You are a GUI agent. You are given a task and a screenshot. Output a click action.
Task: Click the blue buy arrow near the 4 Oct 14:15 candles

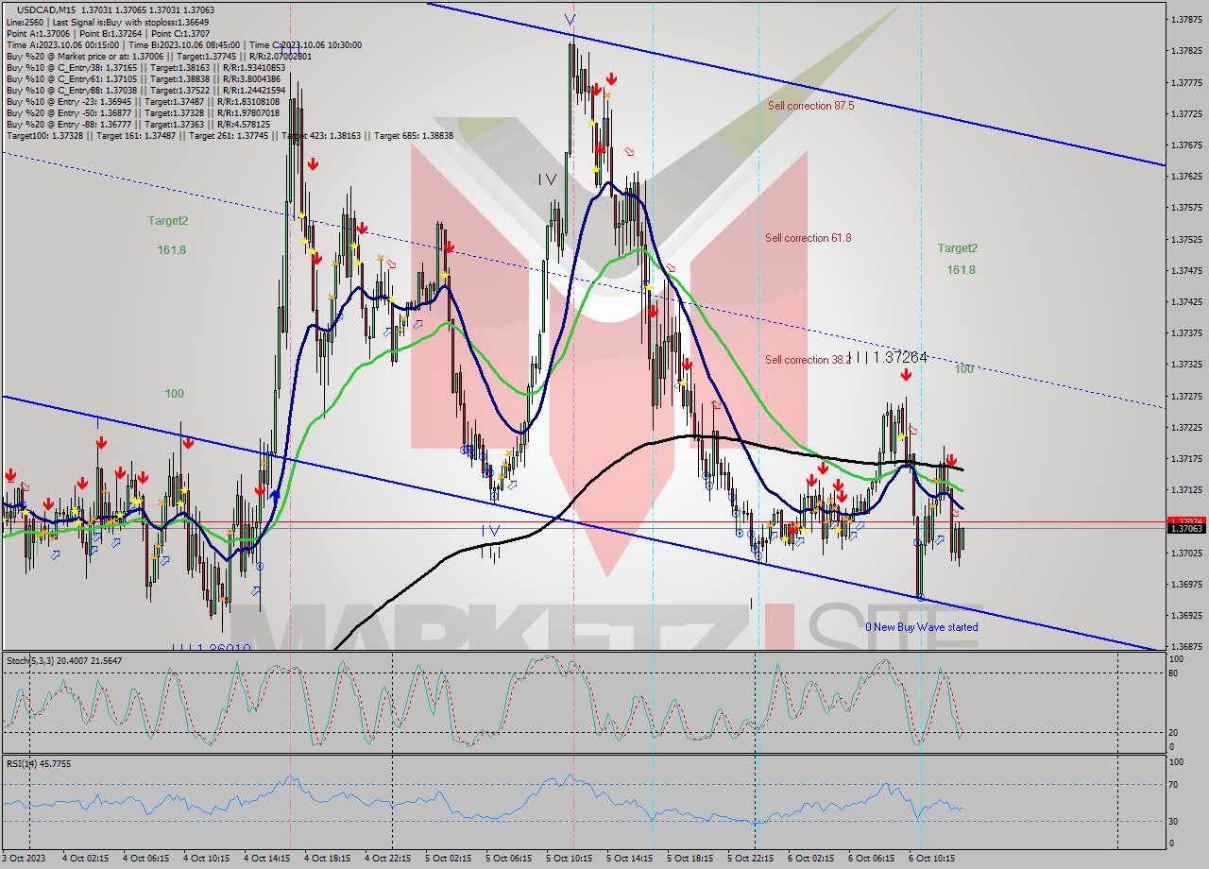pos(275,494)
